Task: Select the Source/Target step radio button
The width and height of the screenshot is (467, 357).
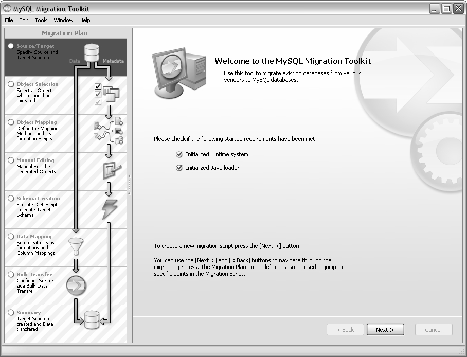Action: (11, 46)
